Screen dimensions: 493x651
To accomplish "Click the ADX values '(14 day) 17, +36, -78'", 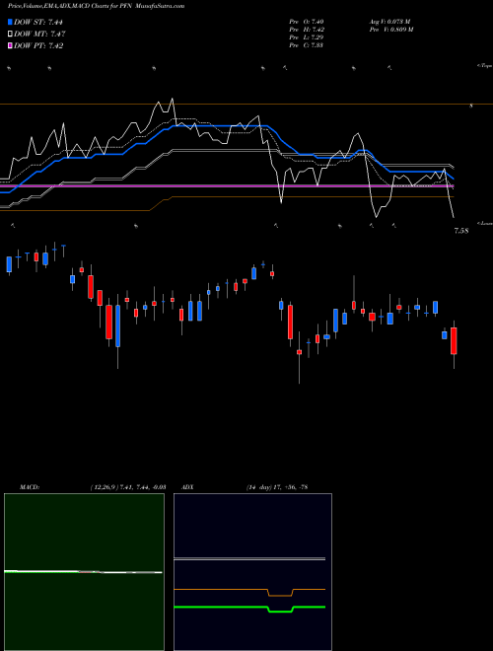I will [277, 487].
